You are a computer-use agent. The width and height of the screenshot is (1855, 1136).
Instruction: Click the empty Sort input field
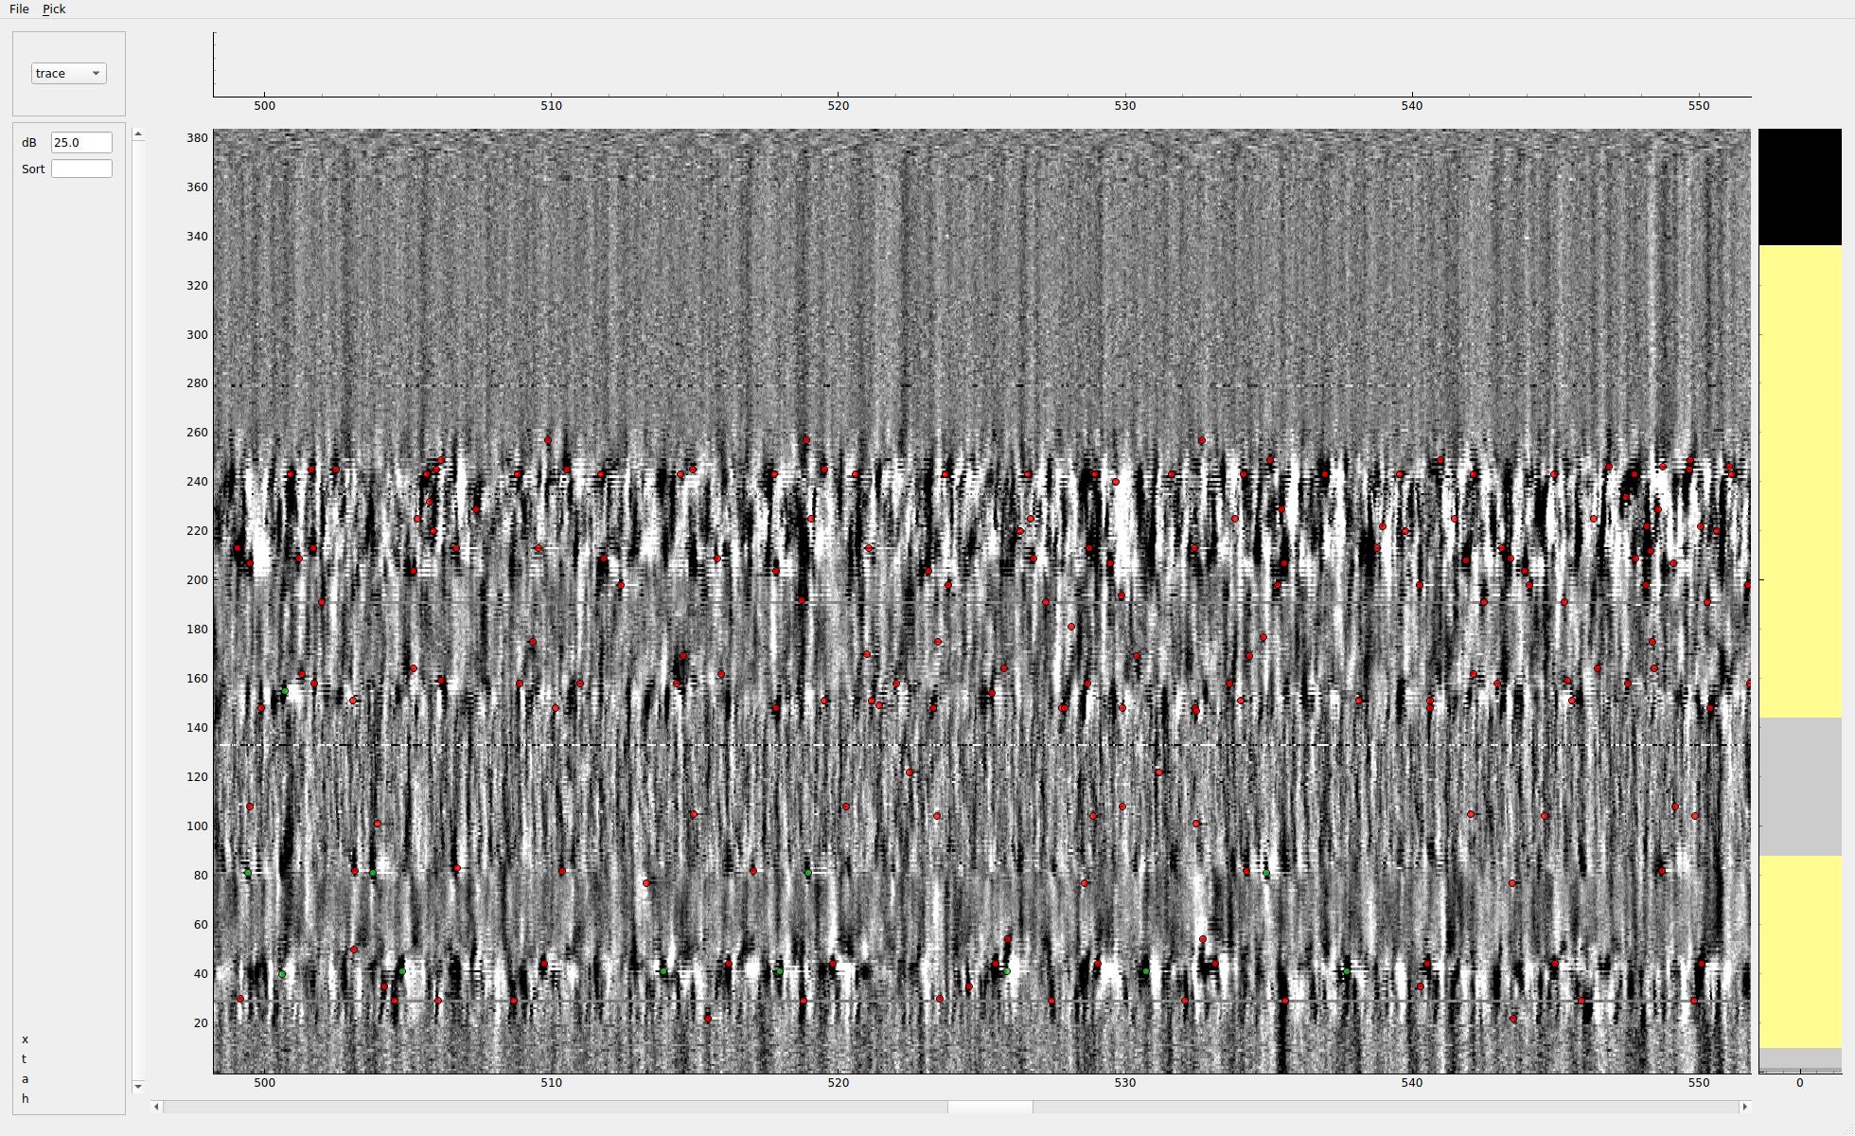(x=80, y=169)
